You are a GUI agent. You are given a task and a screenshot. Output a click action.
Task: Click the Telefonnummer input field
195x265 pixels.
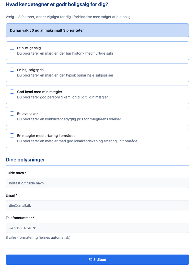tap(97, 228)
